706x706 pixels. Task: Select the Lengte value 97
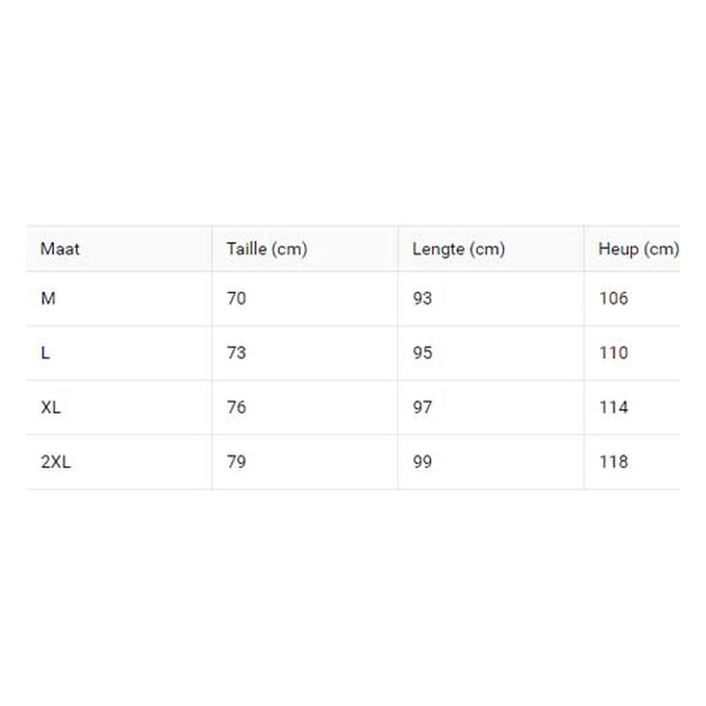click(x=422, y=407)
